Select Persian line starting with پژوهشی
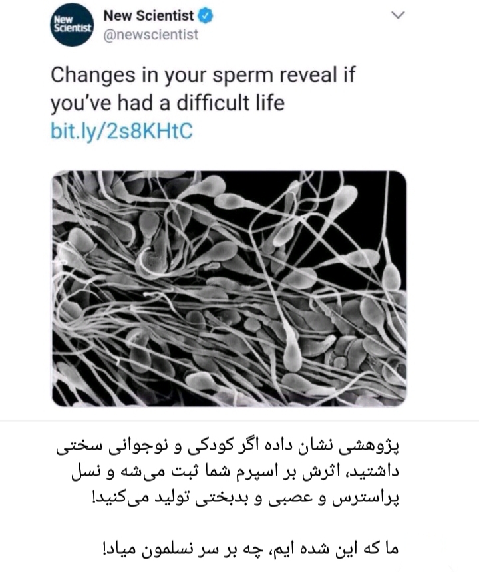 [x=228, y=448]
